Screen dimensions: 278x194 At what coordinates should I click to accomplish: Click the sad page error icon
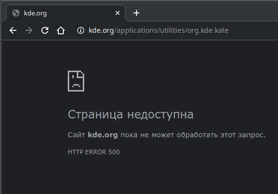point(76,81)
